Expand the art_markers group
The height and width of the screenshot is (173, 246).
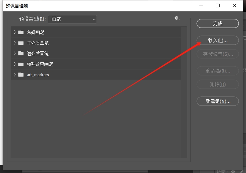[x=15, y=75]
